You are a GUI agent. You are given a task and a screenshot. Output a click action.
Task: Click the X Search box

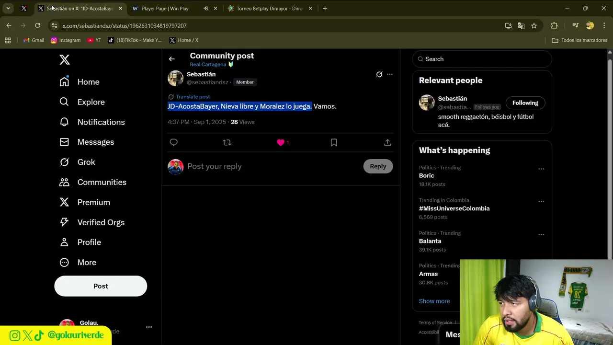pyautogui.click(x=482, y=59)
